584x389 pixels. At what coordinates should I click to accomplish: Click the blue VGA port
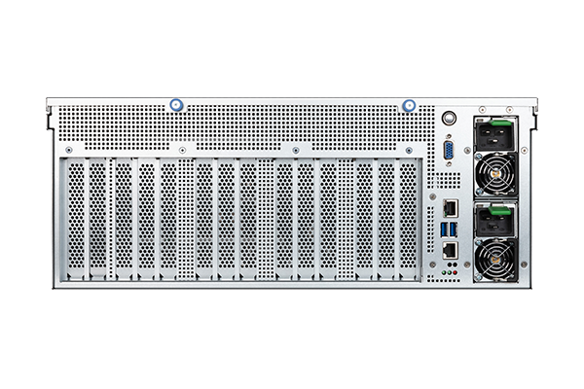(x=449, y=151)
